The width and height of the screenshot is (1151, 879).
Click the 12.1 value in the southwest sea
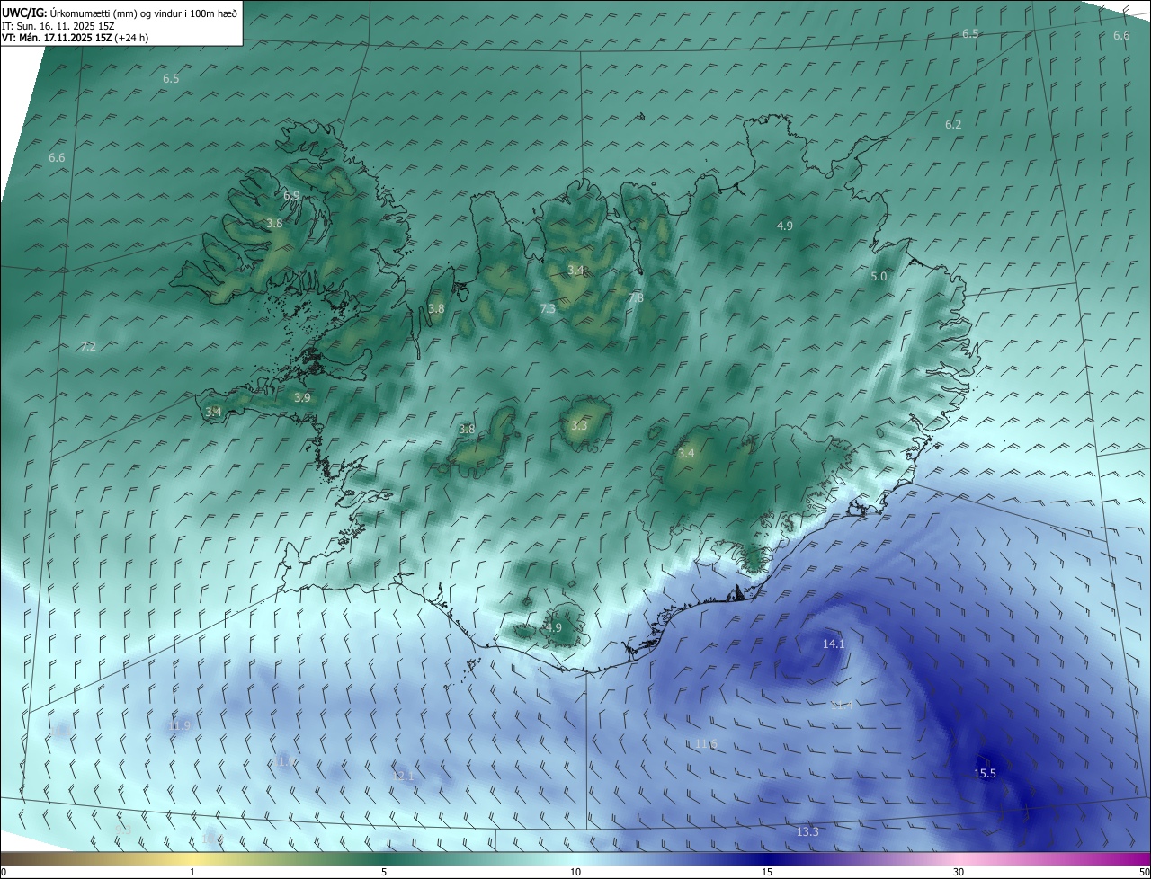coord(403,776)
